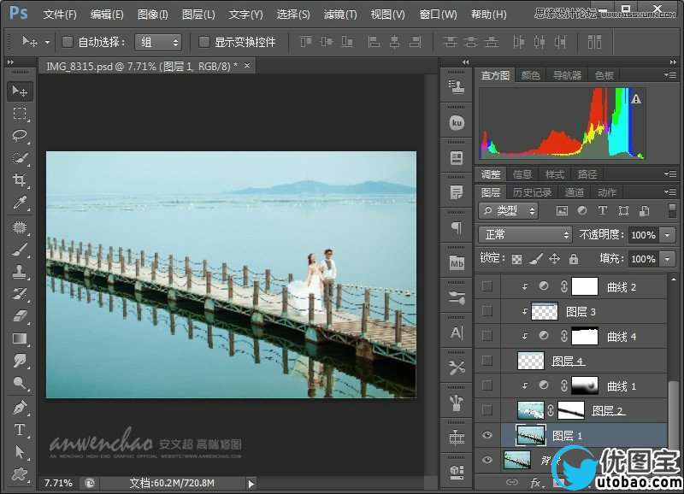
Task: Switch to the 通道 panel tab
Action: tap(575, 192)
